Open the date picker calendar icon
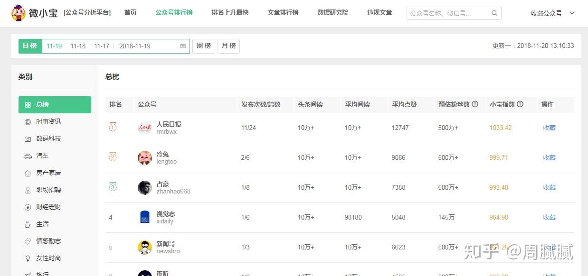This screenshot has width=588, height=276. 183,46
